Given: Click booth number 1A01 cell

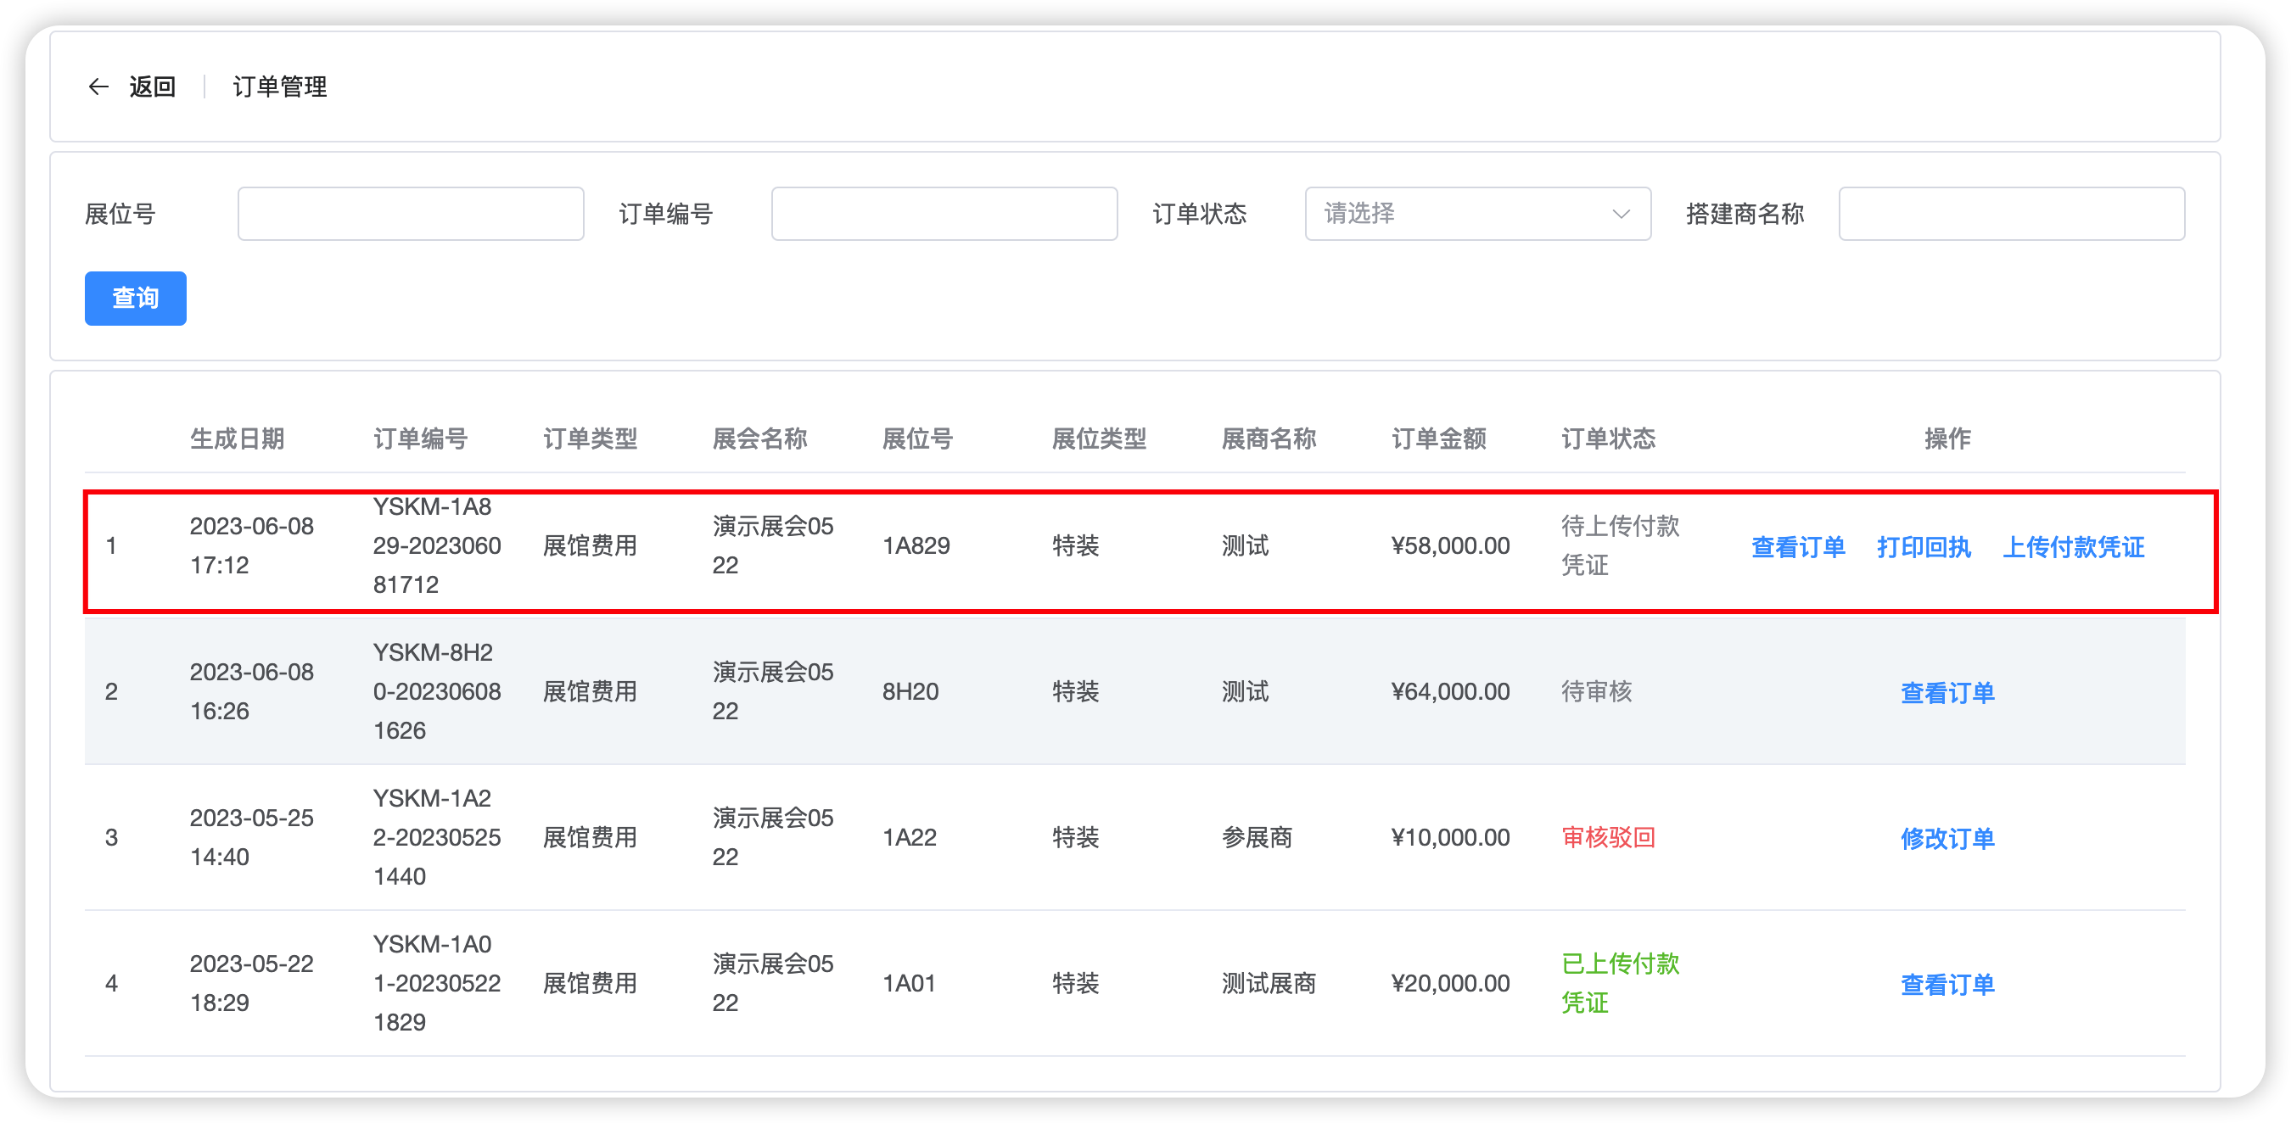Looking at the screenshot, I should tap(908, 982).
